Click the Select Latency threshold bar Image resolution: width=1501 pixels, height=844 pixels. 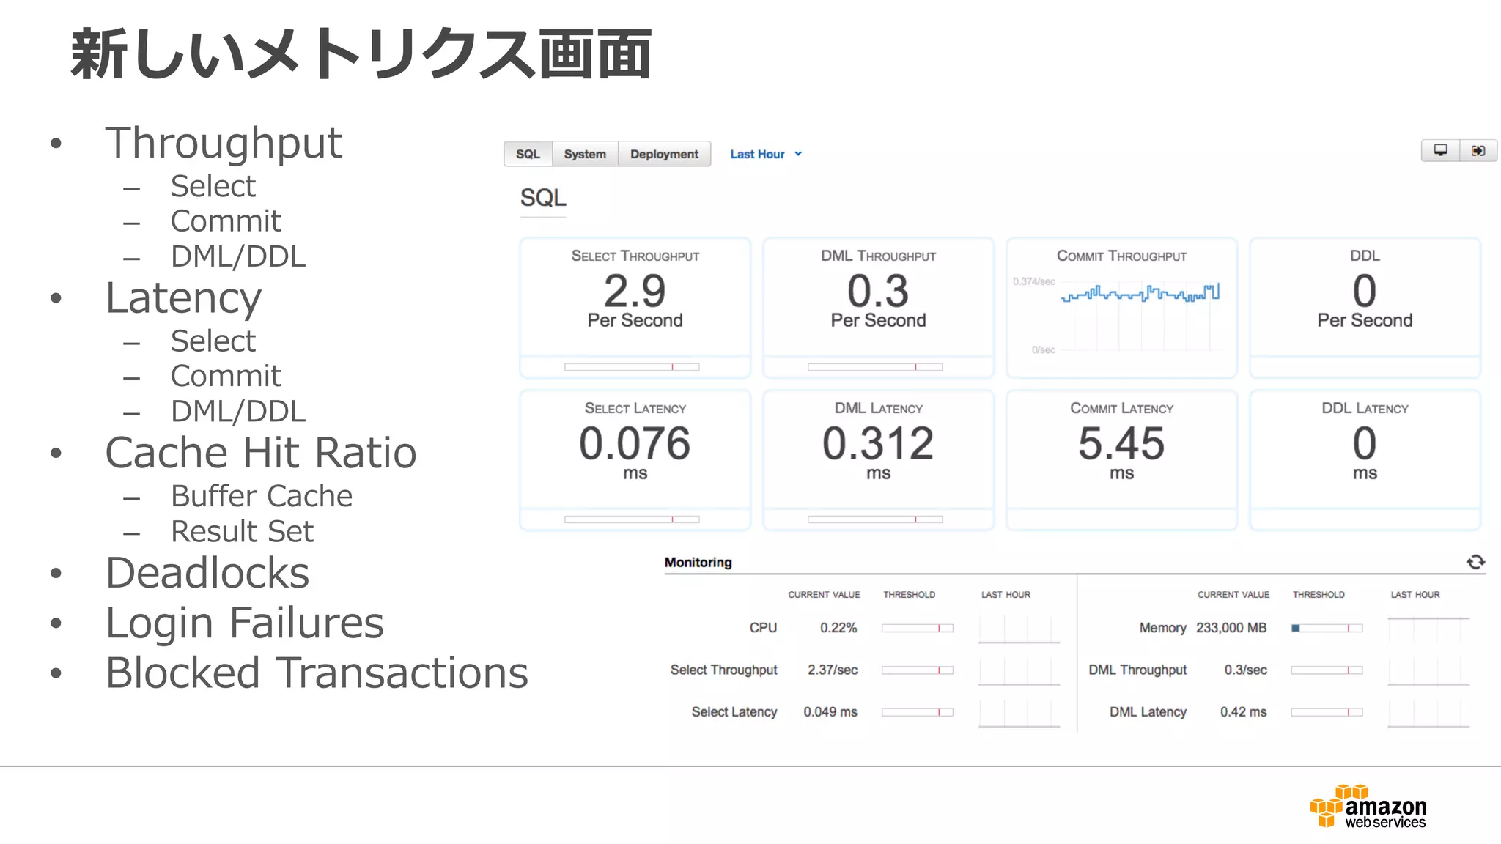(x=632, y=519)
